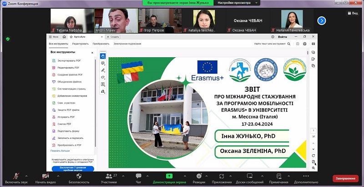Click the Show more tools link
The image size is (364, 187).
coord(60,150)
